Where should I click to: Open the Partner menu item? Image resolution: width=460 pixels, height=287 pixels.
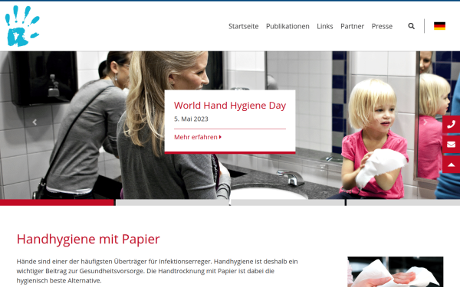click(x=352, y=26)
